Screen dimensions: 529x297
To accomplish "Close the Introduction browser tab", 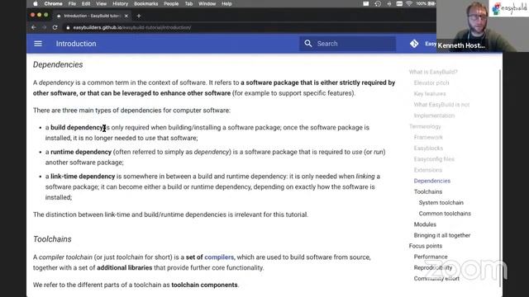I will 126,16.
